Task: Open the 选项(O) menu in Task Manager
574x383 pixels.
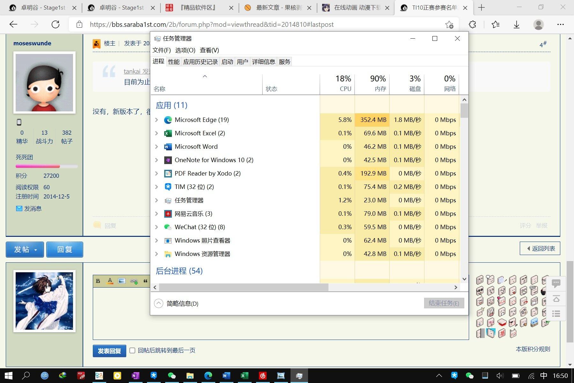Action: pos(185,50)
